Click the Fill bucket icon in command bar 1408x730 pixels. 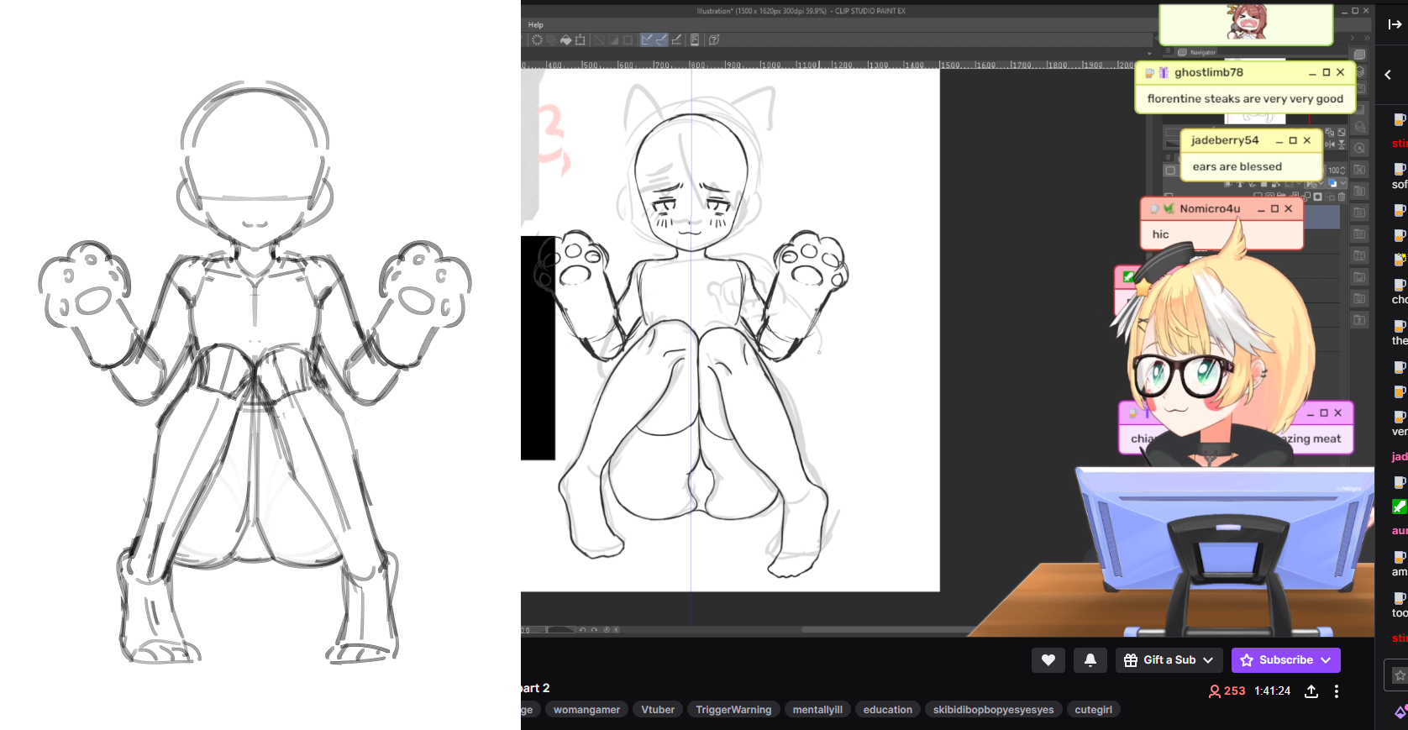tap(565, 40)
